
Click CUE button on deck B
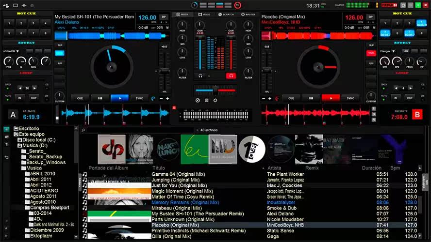(291, 98)
